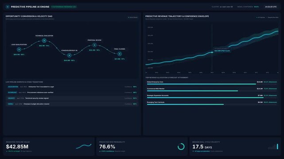Viewport: 284px width, 159px height.
Task: Click the tag badge on Champion budget allocation row
Action: pyautogui.click(x=11, y=104)
